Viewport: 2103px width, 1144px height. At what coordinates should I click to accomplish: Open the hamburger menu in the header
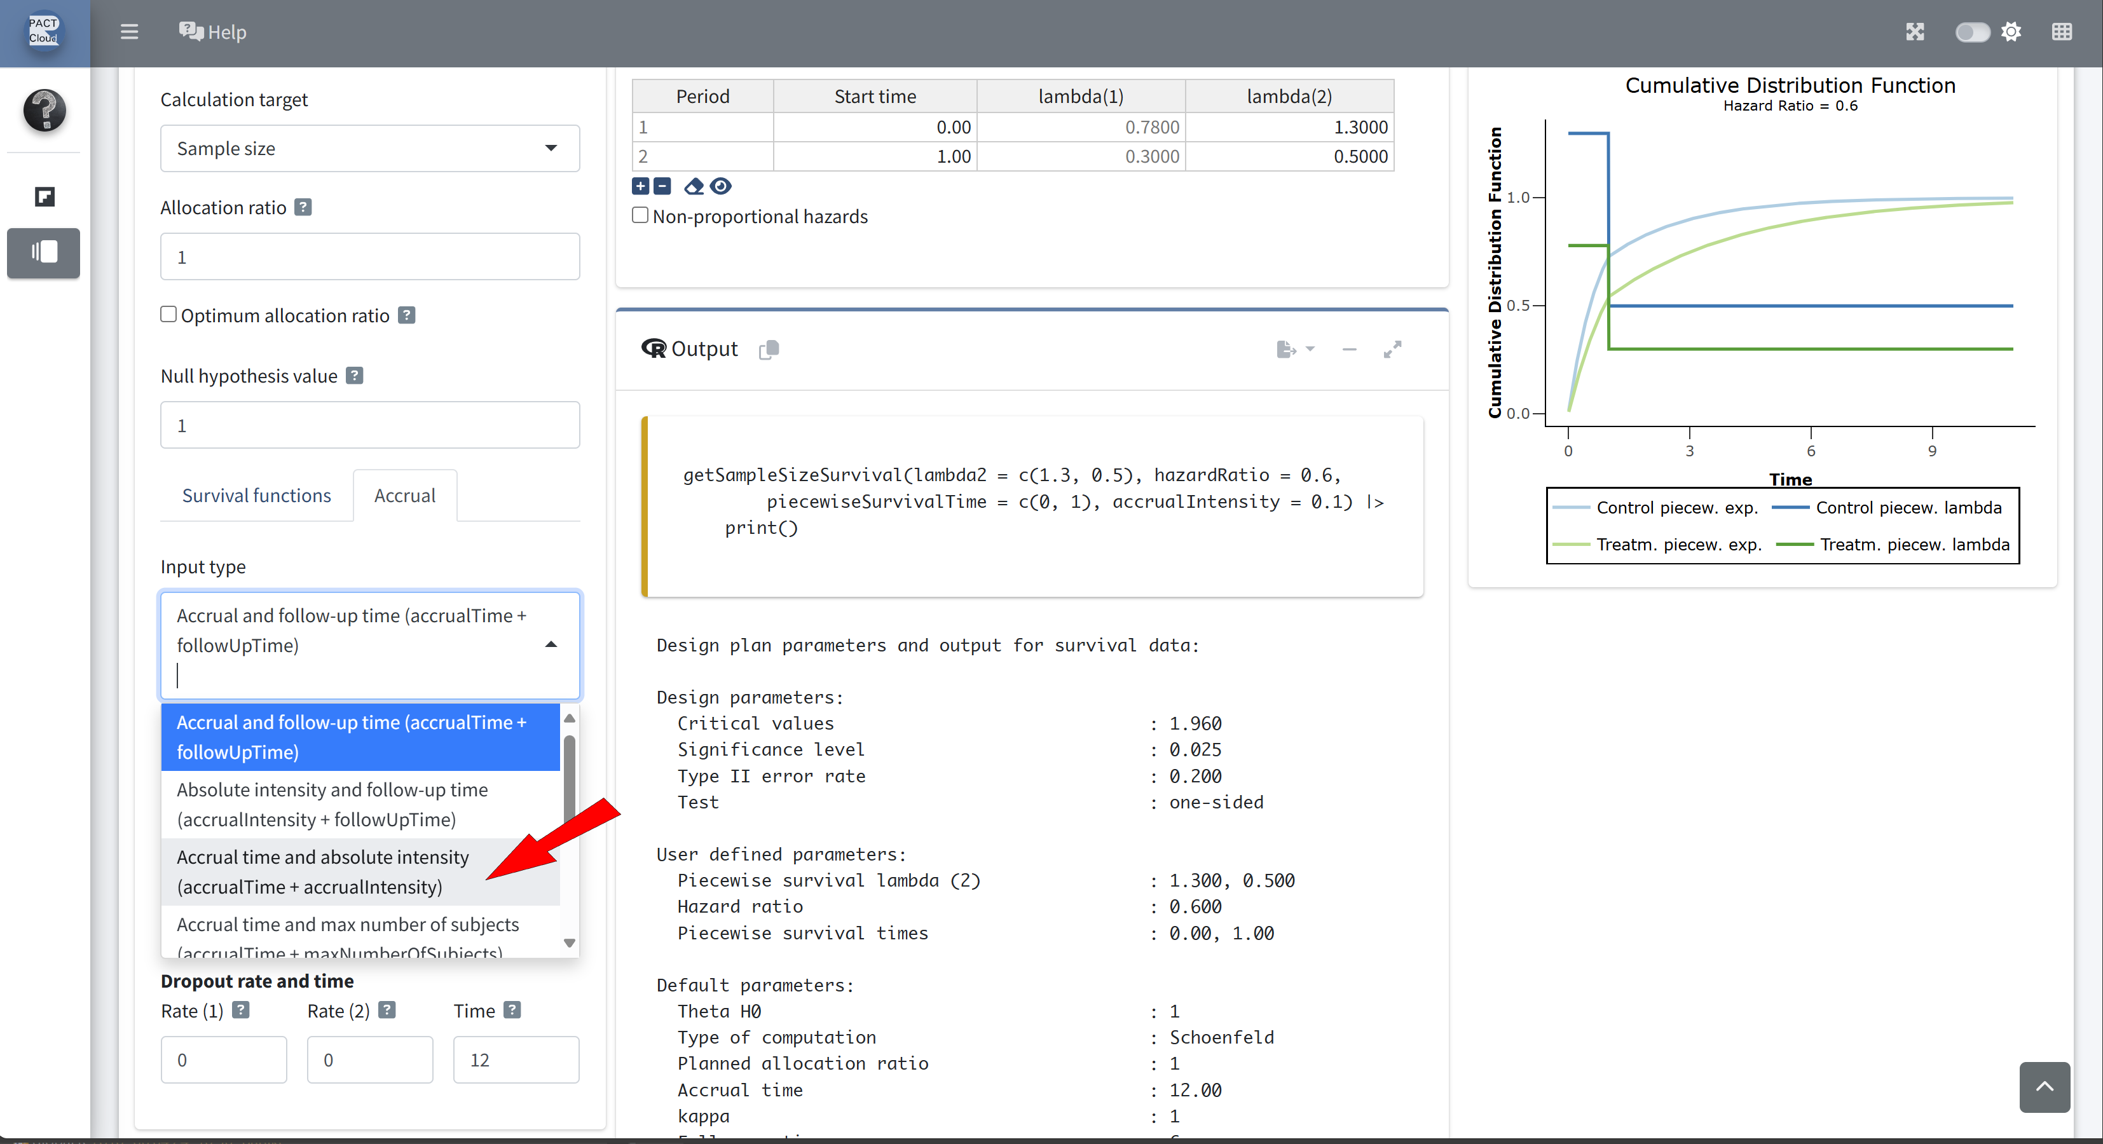coord(129,32)
